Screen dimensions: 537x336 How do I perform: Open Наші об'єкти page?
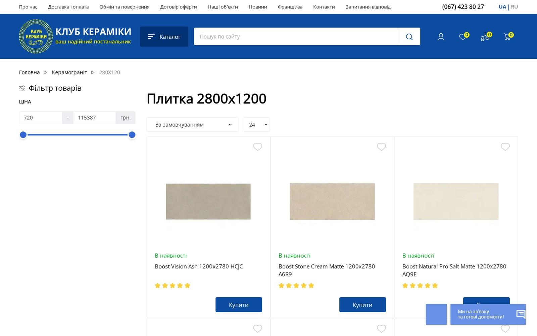[223, 7]
